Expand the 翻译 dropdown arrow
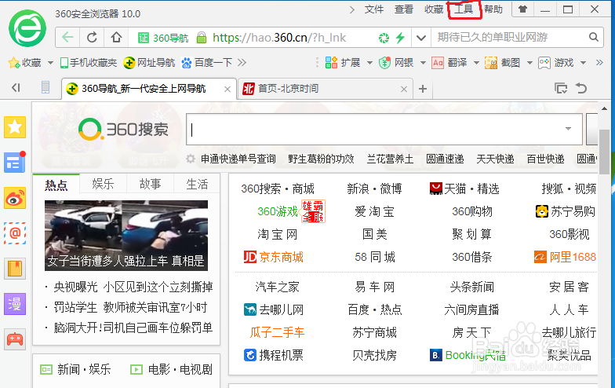The image size is (615, 388). click(x=476, y=63)
